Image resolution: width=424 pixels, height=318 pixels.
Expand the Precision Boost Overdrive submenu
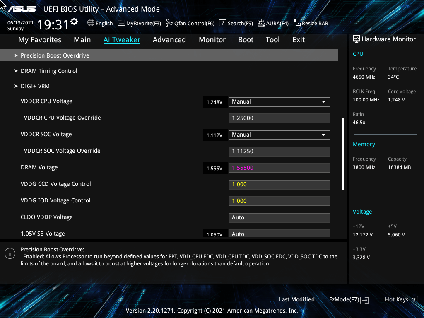169,55
